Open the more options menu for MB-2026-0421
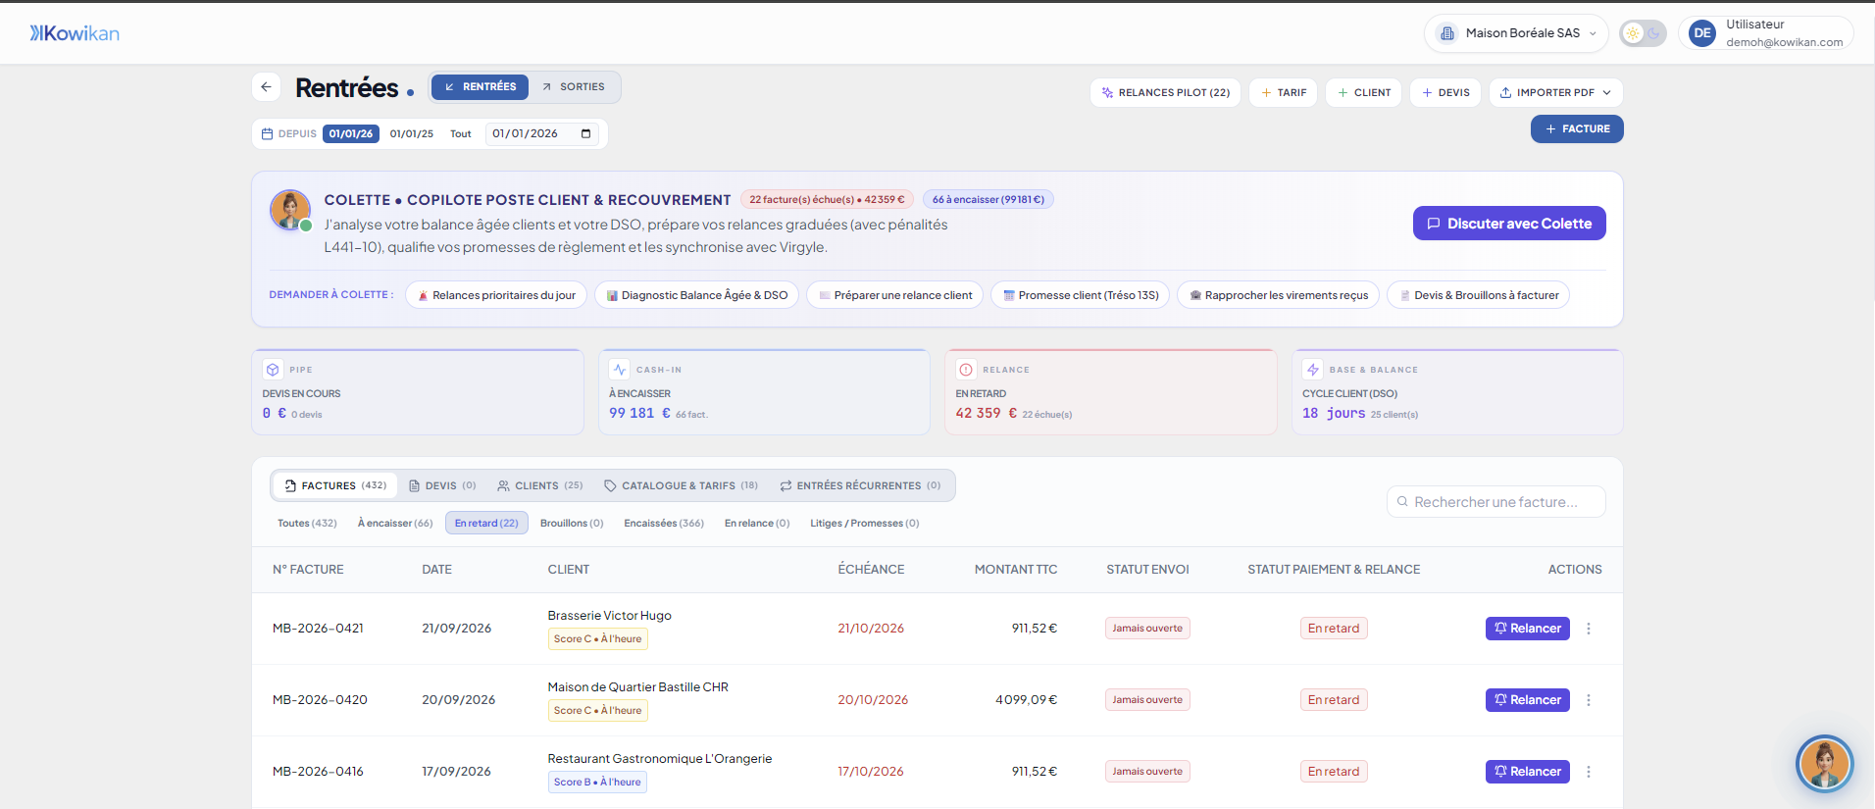 coord(1589,629)
